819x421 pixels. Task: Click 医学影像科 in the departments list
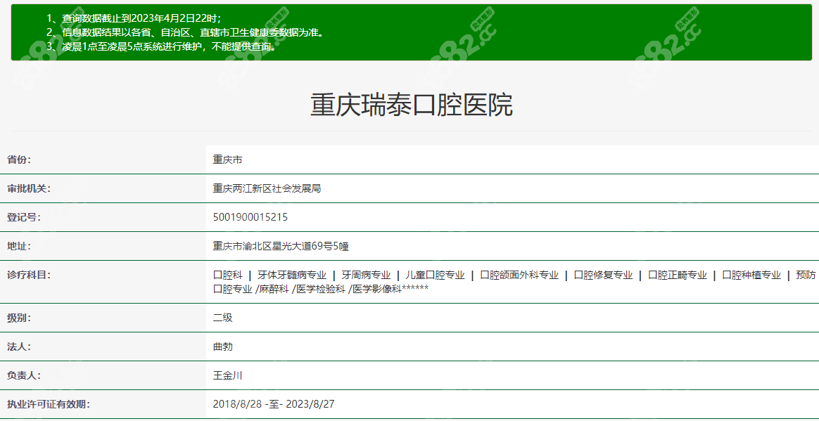point(377,289)
